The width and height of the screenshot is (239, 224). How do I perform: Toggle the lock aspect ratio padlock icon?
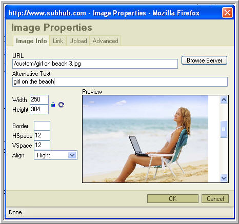[x=53, y=105]
